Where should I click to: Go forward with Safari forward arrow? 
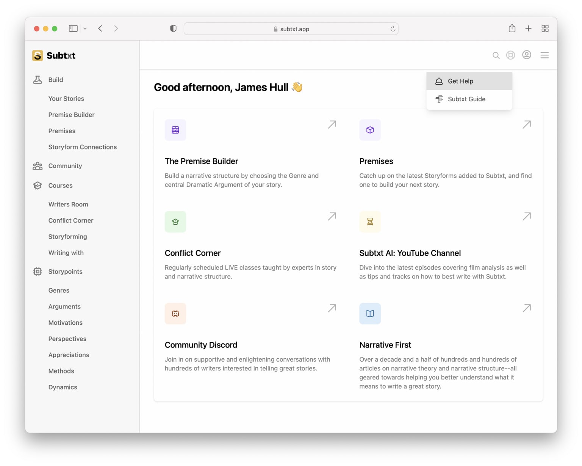coord(116,28)
